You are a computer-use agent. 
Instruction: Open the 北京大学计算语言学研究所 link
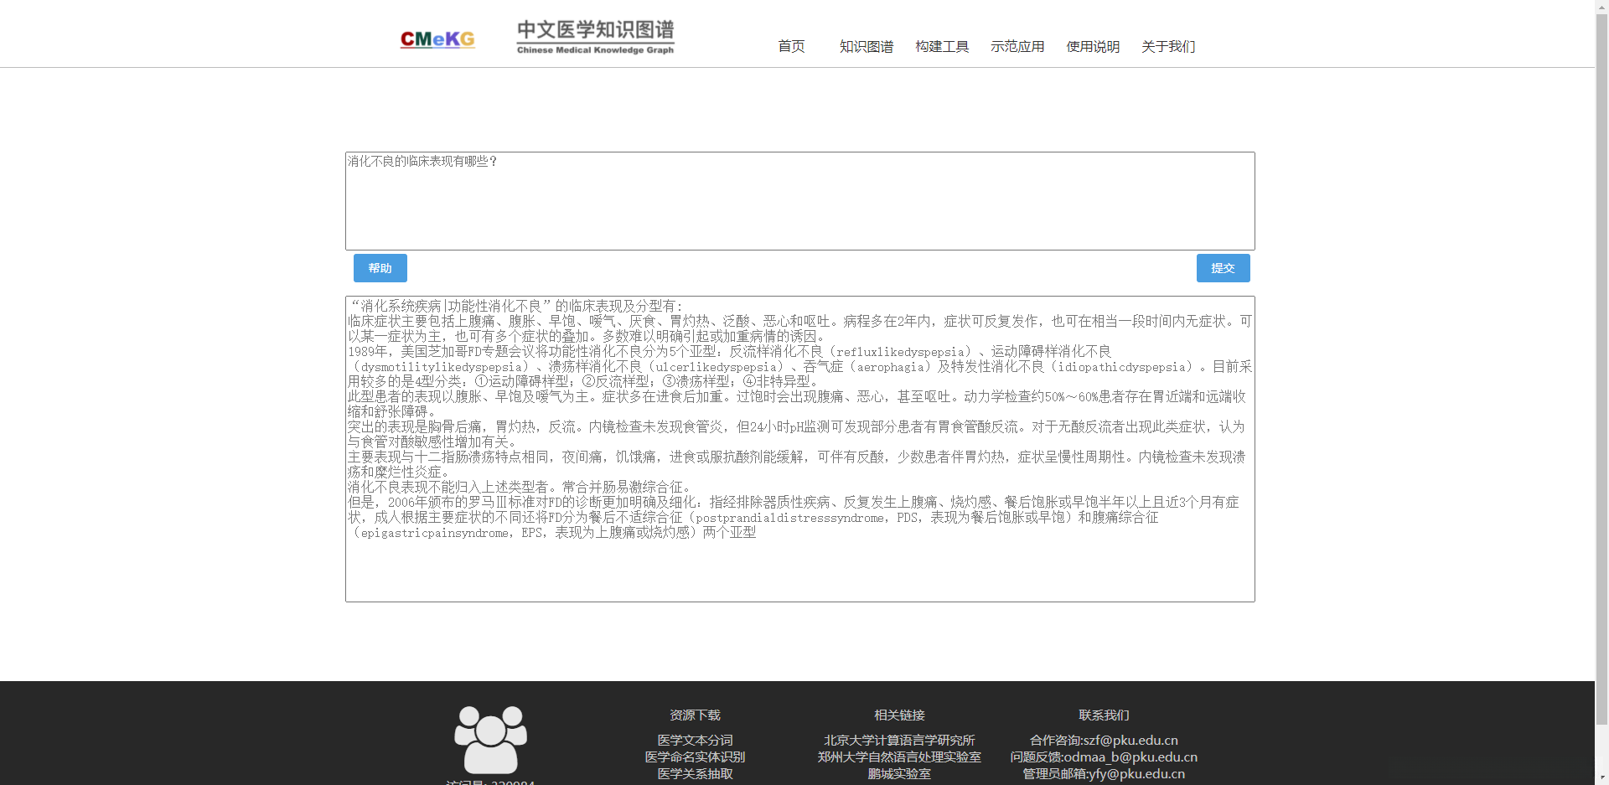pos(898,740)
